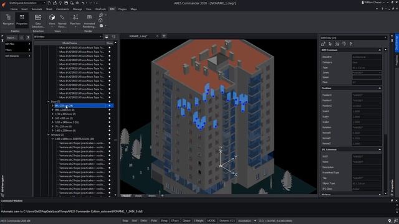This screenshot has height=224, width=399.
Task: Open the Filters section
Action: click(x=17, y=50)
